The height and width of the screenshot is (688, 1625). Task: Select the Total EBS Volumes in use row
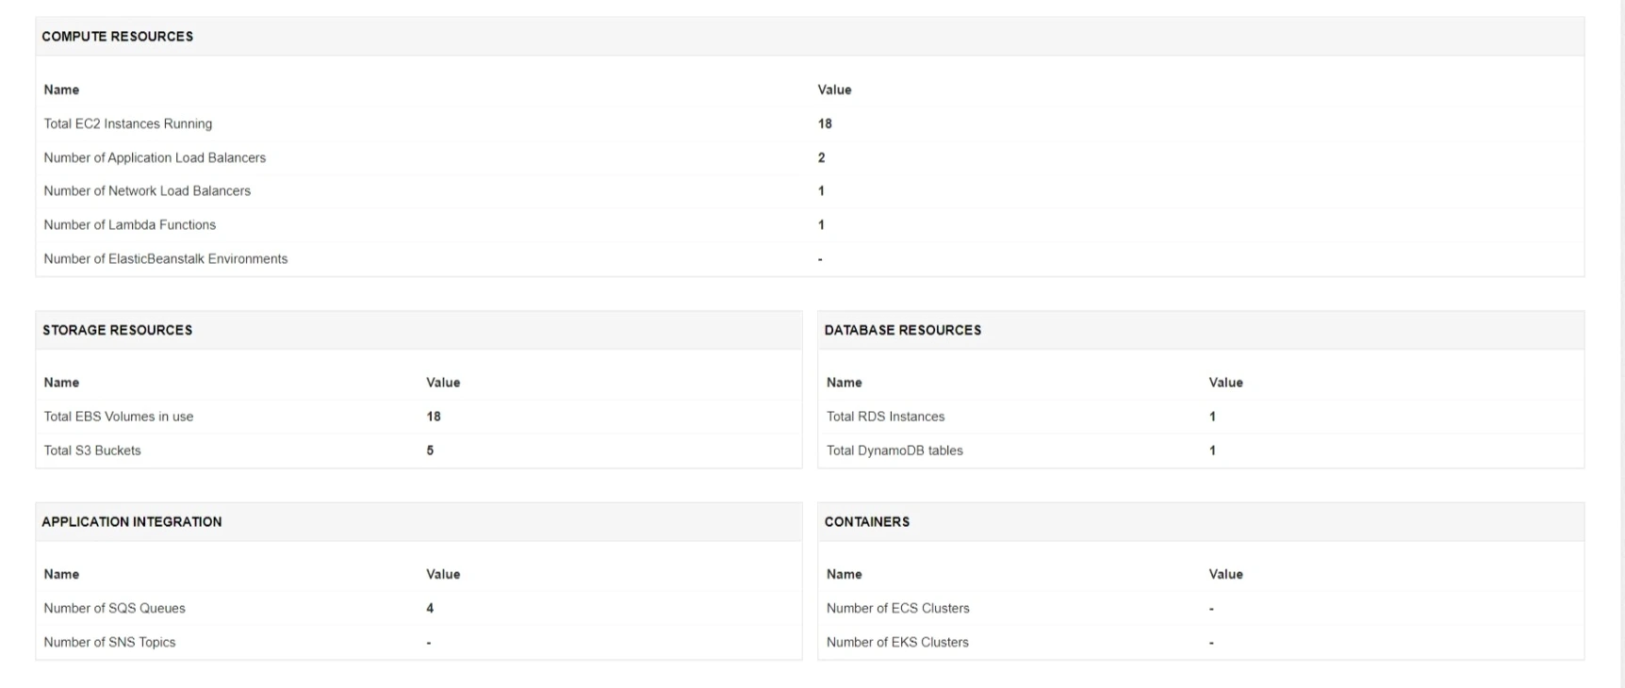[119, 417]
